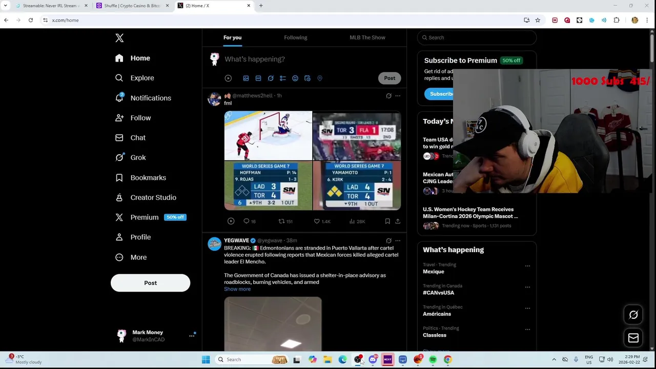Bookmark the fml post

click(387, 221)
